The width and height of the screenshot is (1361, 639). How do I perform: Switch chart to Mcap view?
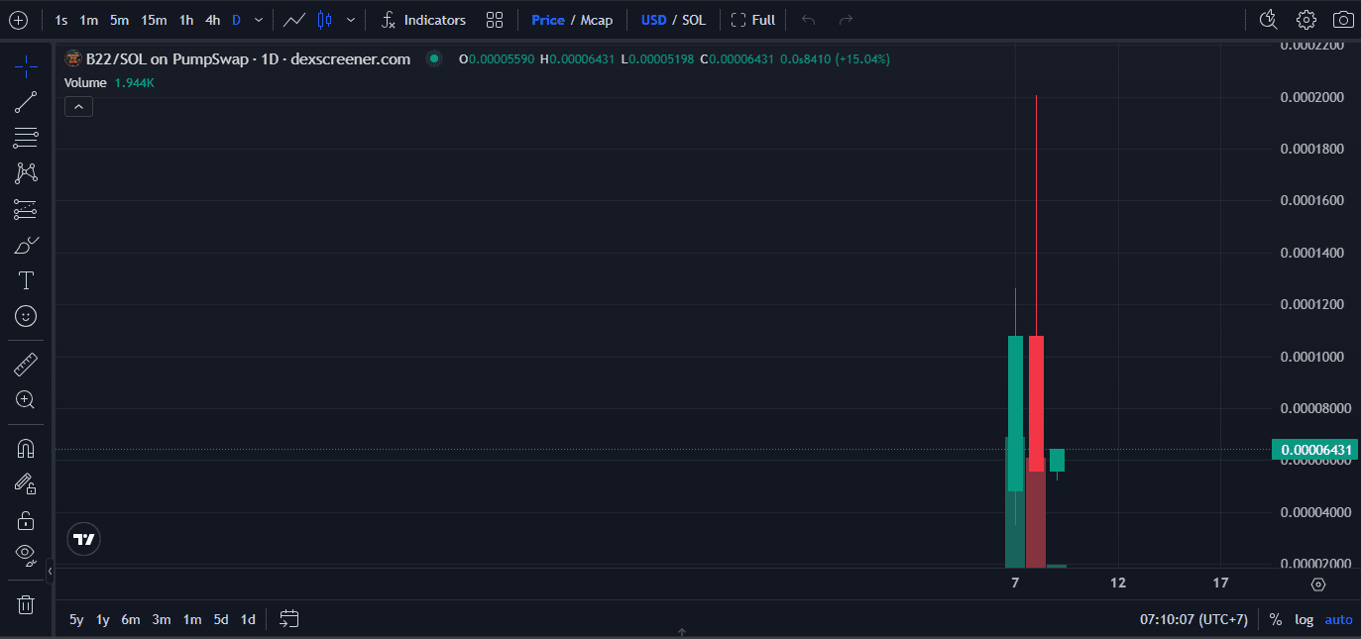click(597, 20)
